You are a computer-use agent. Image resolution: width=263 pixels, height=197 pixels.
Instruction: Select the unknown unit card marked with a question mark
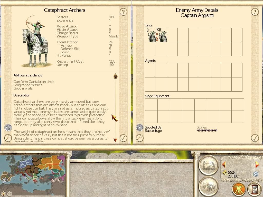point(151,35)
